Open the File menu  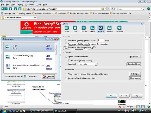[x=3, y=5]
